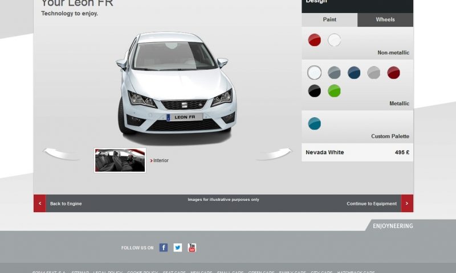This screenshot has width=456, height=273.
Task: Click 'Images for illustrative purposes only' note
Action: [223, 199]
